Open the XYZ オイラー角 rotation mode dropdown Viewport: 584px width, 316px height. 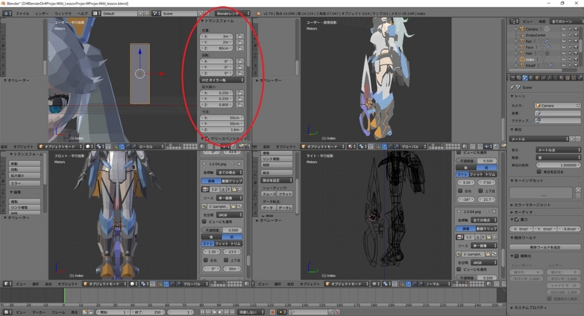coord(222,80)
